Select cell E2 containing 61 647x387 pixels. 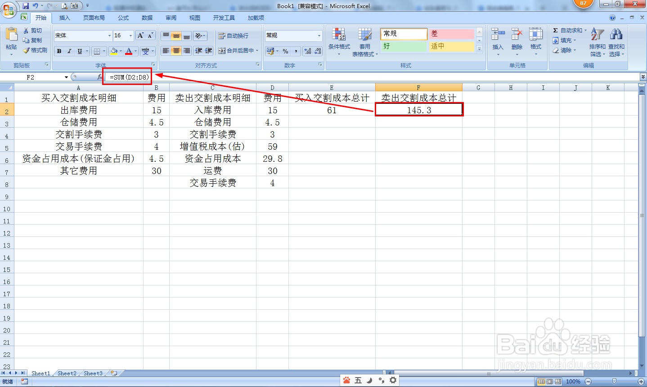pos(332,110)
